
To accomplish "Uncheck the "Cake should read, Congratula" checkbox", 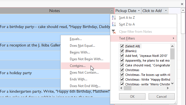I will [x=122, y=65].
